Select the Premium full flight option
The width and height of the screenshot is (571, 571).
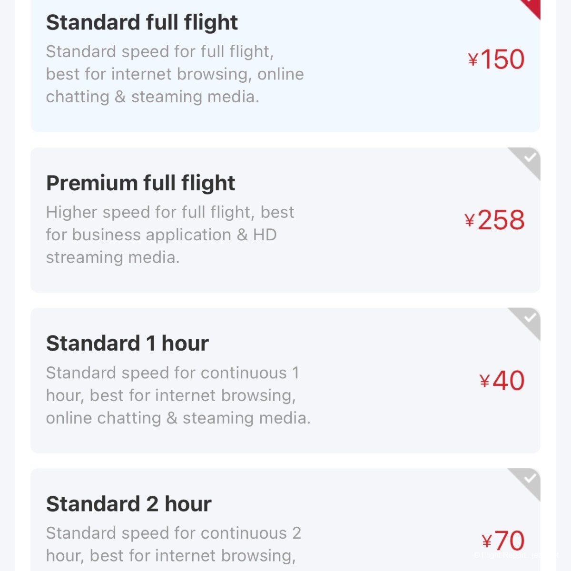pyautogui.click(x=285, y=220)
